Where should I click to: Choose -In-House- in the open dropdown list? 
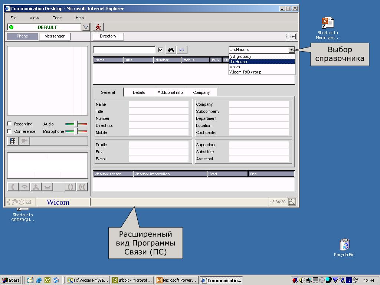coord(262,62)
